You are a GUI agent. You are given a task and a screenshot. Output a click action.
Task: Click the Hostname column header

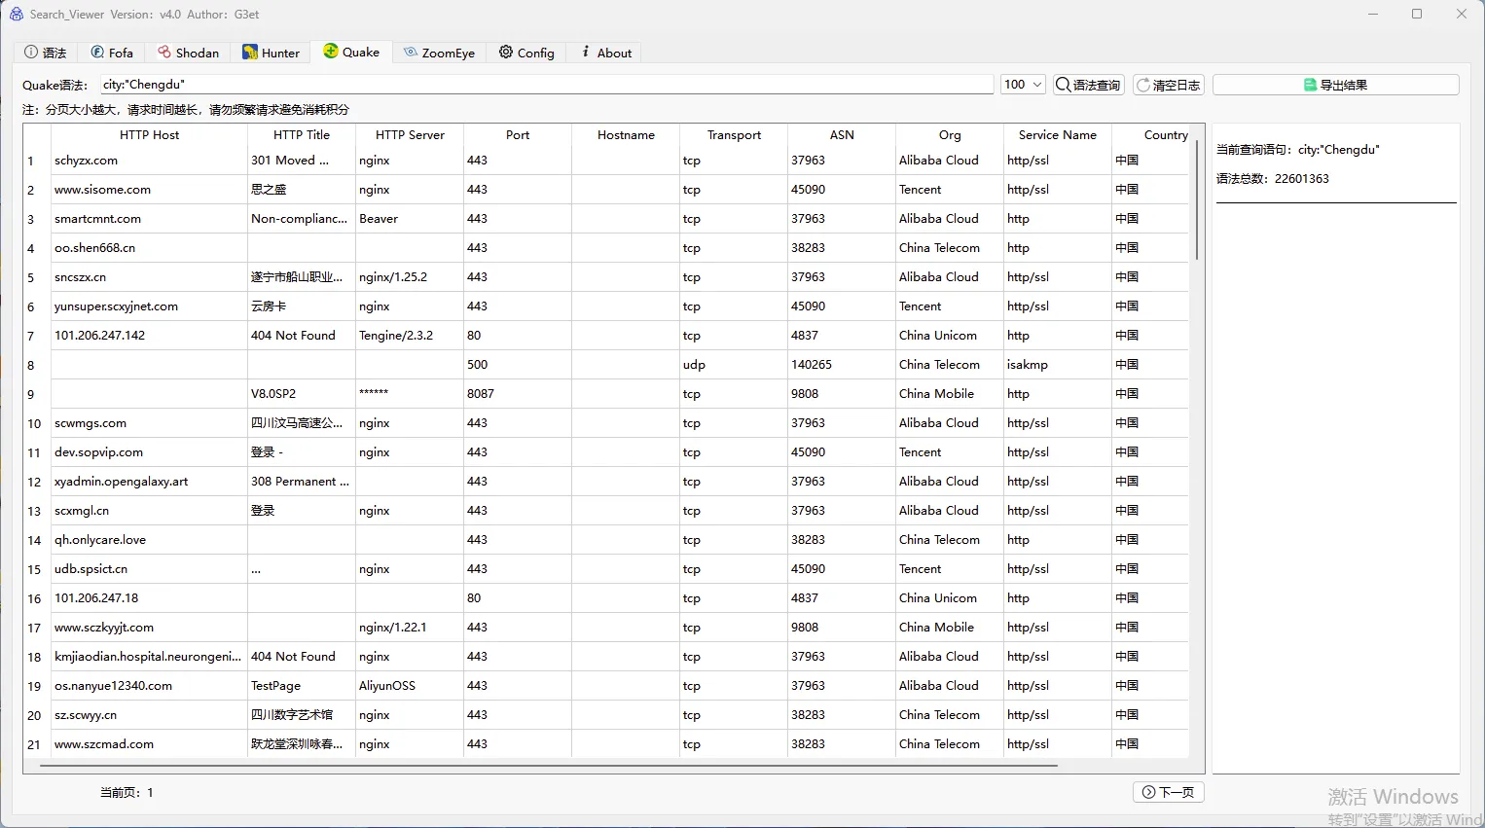pos(626,135)
